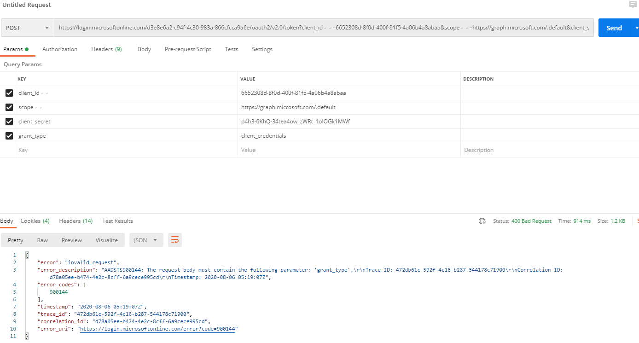Click the empty Description placeholder field
This screenshot has height=343, width=639.
tap(550, 150)
